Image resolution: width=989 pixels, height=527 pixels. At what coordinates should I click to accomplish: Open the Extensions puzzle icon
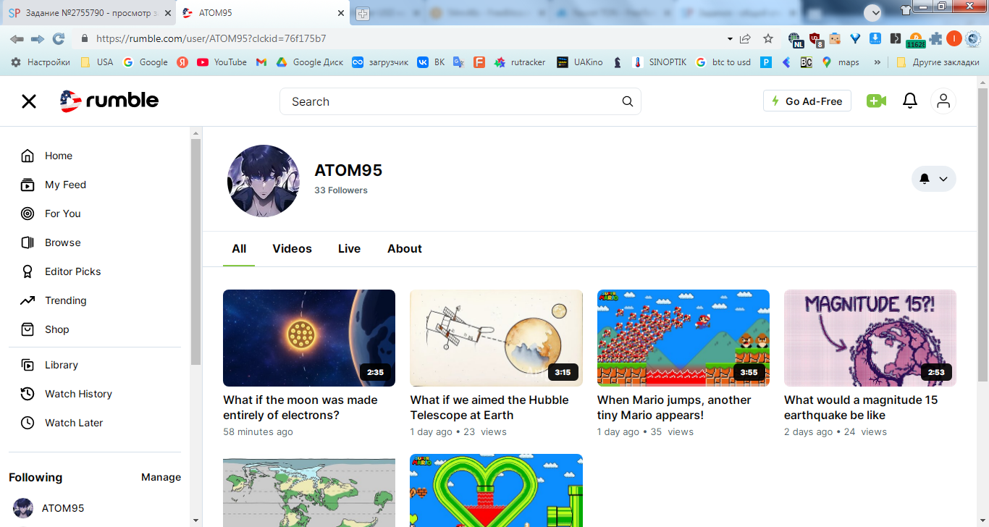(936, 38)
